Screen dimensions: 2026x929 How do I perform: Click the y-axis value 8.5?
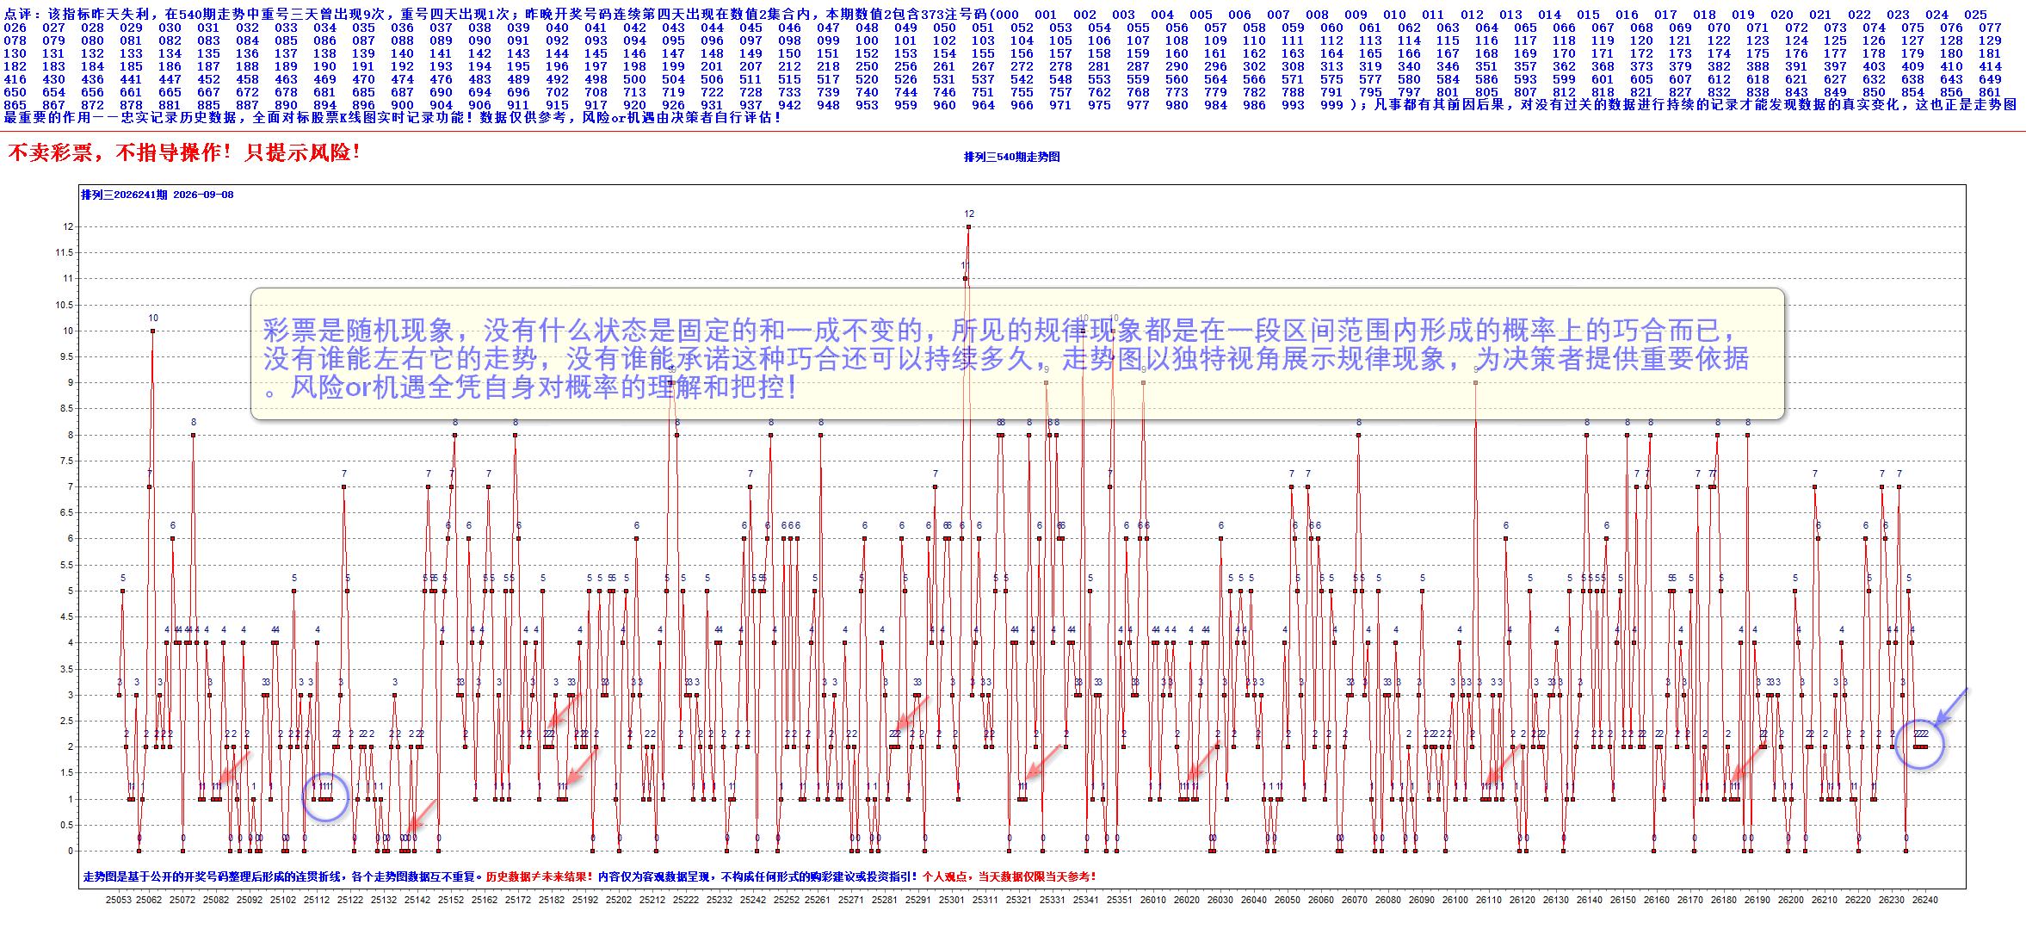67,409
